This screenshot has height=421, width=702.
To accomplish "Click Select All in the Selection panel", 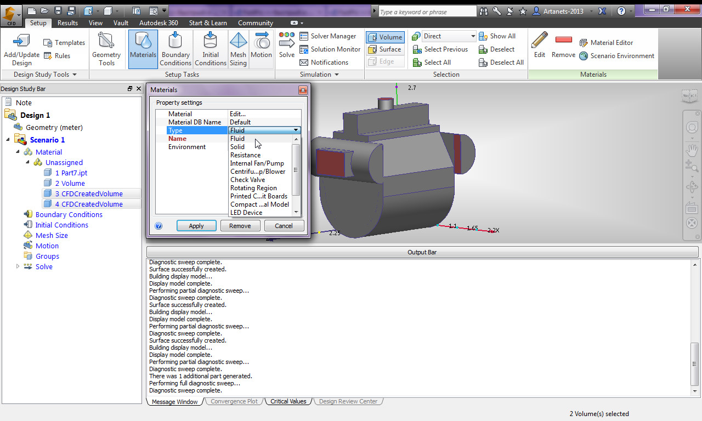I will click(x=432, y=62).
